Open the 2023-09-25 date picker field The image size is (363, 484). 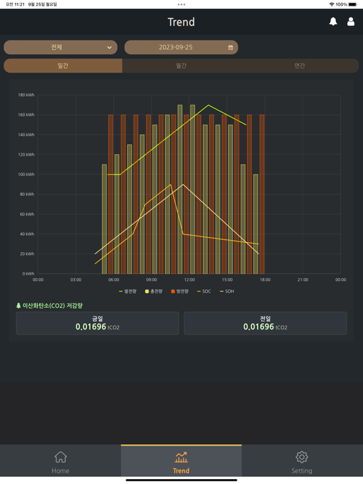point(181,47)
